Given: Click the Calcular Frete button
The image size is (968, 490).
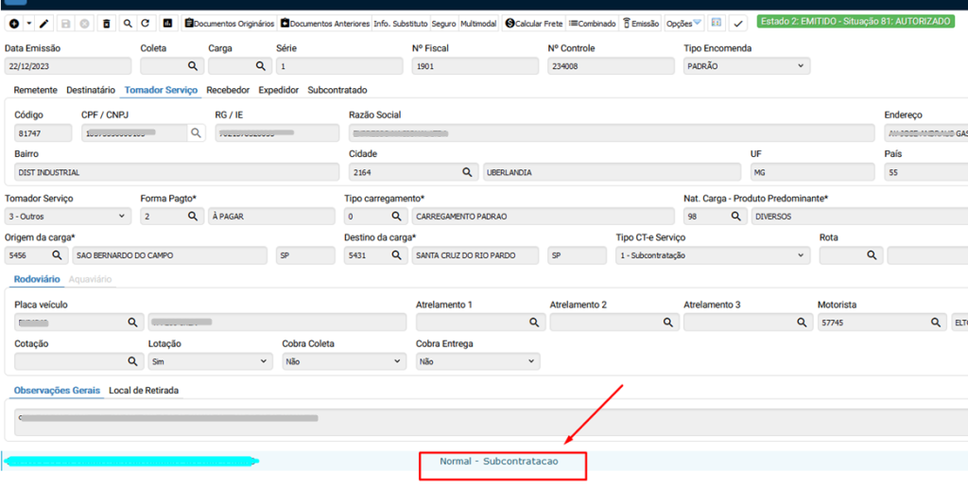Looking at the screenshot, I should click(533, 23).
